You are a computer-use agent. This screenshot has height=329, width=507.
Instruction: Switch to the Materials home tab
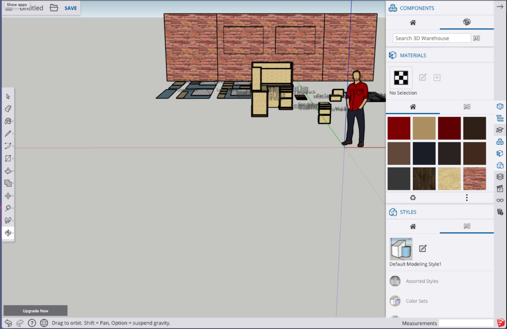tap(412, 107)
